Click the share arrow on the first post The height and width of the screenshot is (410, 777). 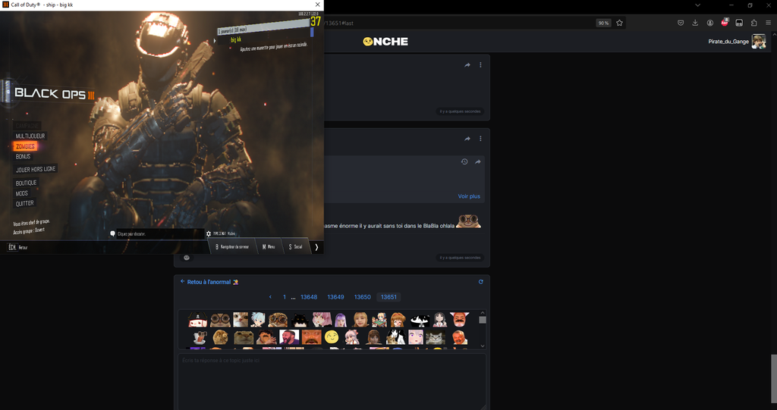click(467, 65)
